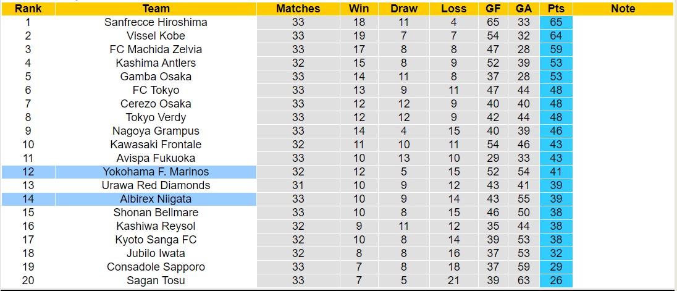Click Sanfrecce Hiroshima's 65 points cell
This screenshot has width=677, height=291.
555,22
